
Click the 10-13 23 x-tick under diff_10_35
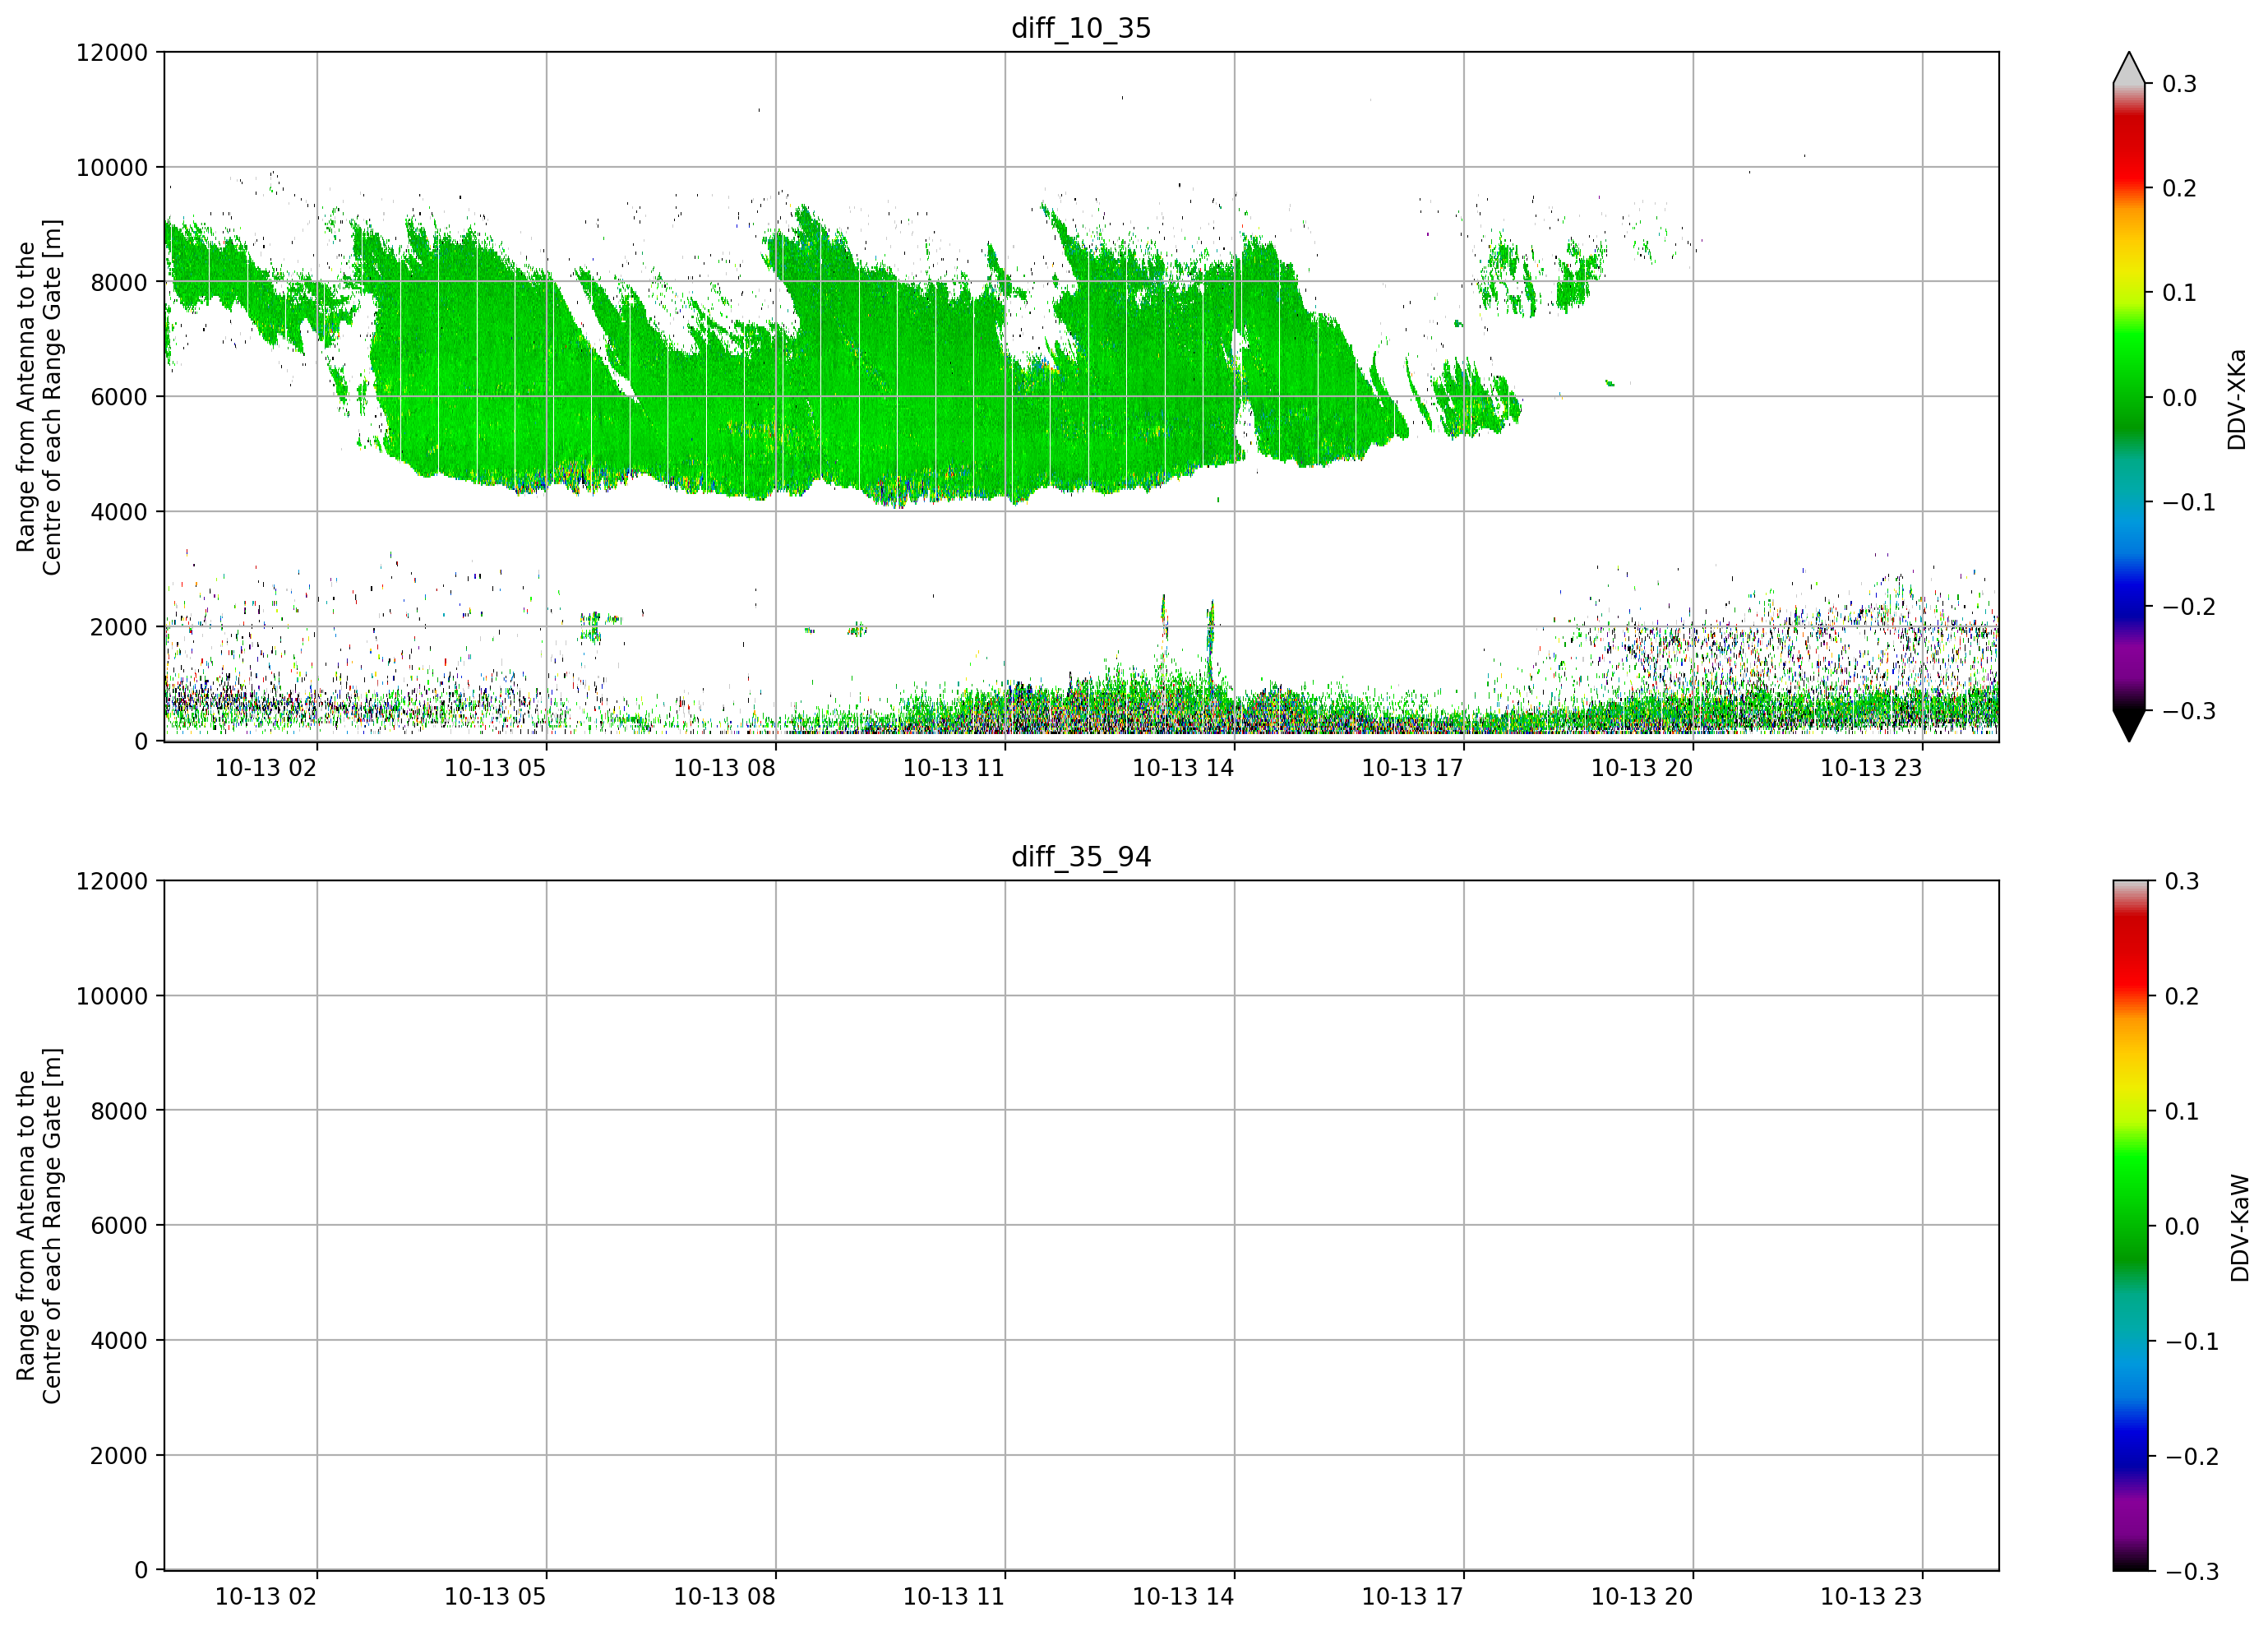pyautogui.click(x=1871, y=768)
